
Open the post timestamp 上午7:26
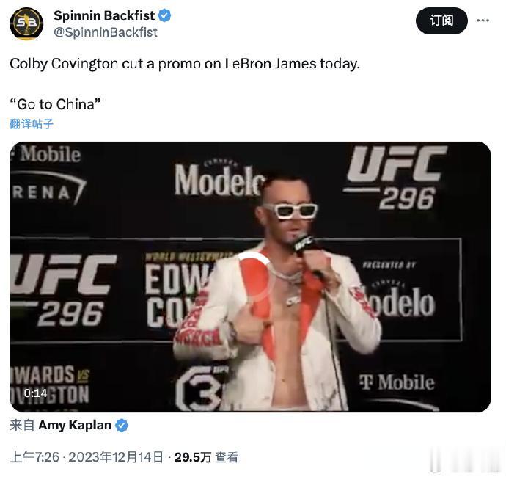point(34,457)
